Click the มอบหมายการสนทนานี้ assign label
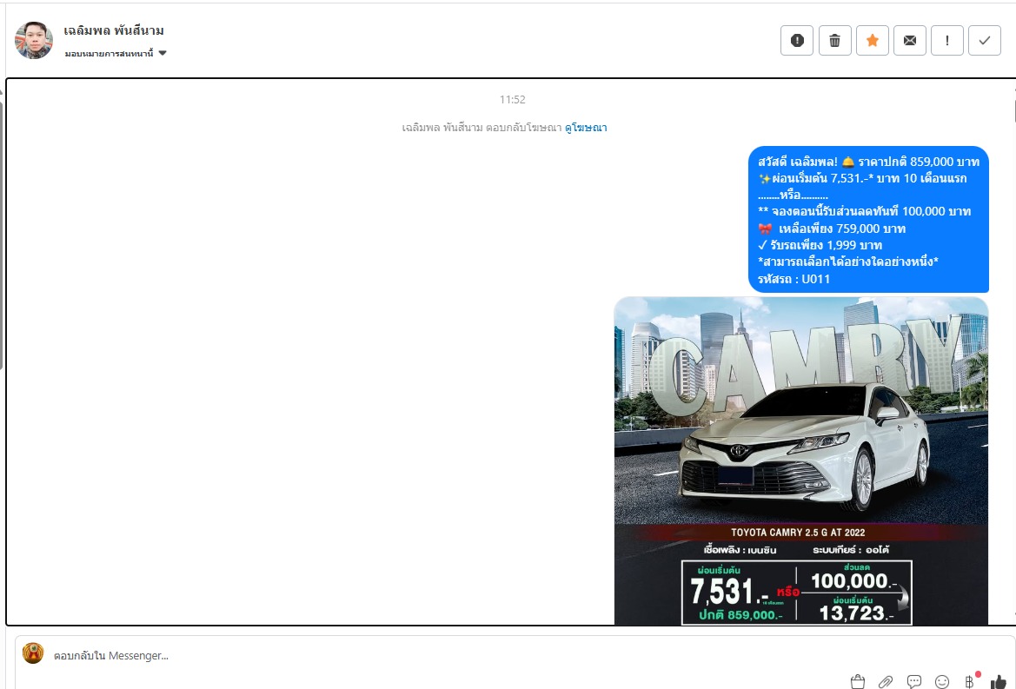The width and height of the screenshot is (1016, 689). tap(109, 54)
